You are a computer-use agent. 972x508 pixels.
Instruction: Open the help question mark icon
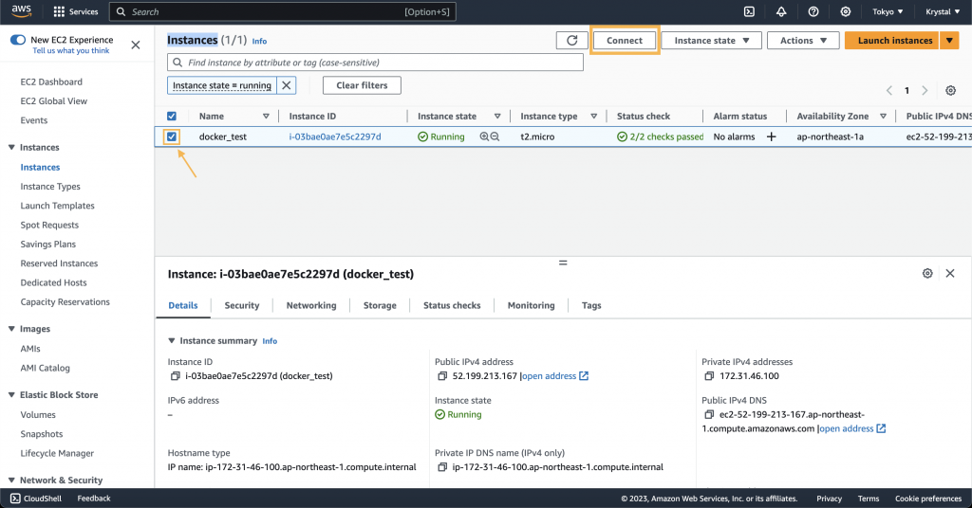point(813,11)
